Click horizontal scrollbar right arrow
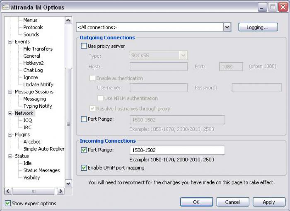 [x=60, y=191]
